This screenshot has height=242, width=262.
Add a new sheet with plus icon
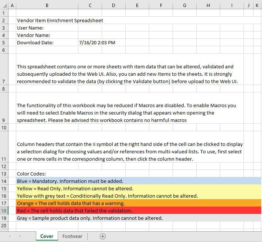103,236
